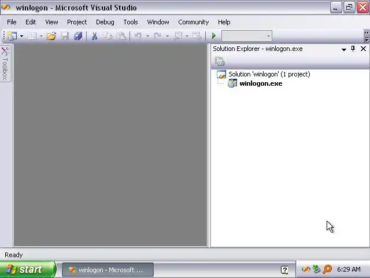The width and height of the screenshot is (370, 278).
Task: Click the Copy toolbar icon
Action: (108, 36)
